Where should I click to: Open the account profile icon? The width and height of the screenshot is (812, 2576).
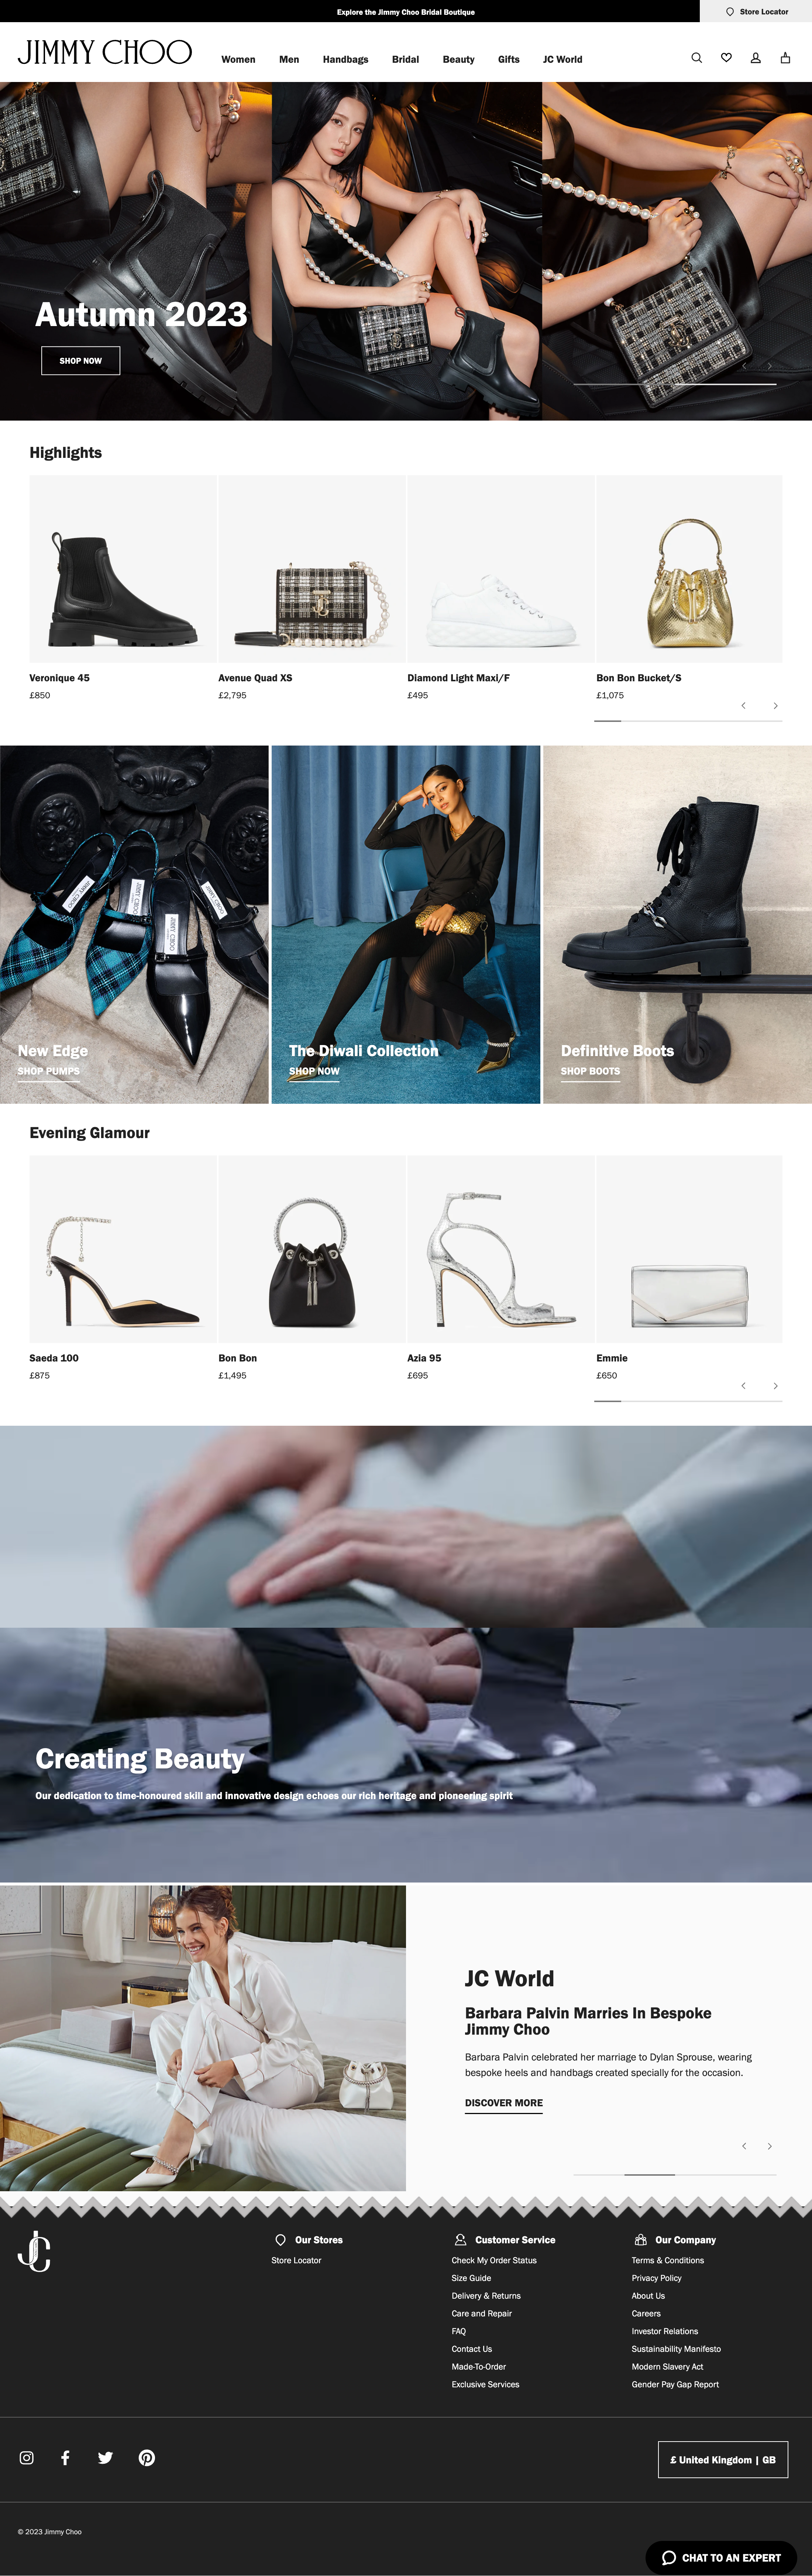pos(756,58)
